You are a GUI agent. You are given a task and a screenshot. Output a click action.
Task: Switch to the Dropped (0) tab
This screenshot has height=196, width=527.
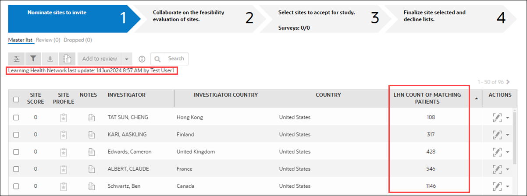click(78, 40)
